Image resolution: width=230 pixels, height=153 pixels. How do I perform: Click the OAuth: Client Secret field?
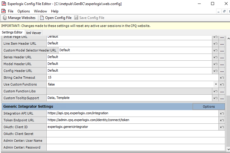coord(136,134)
